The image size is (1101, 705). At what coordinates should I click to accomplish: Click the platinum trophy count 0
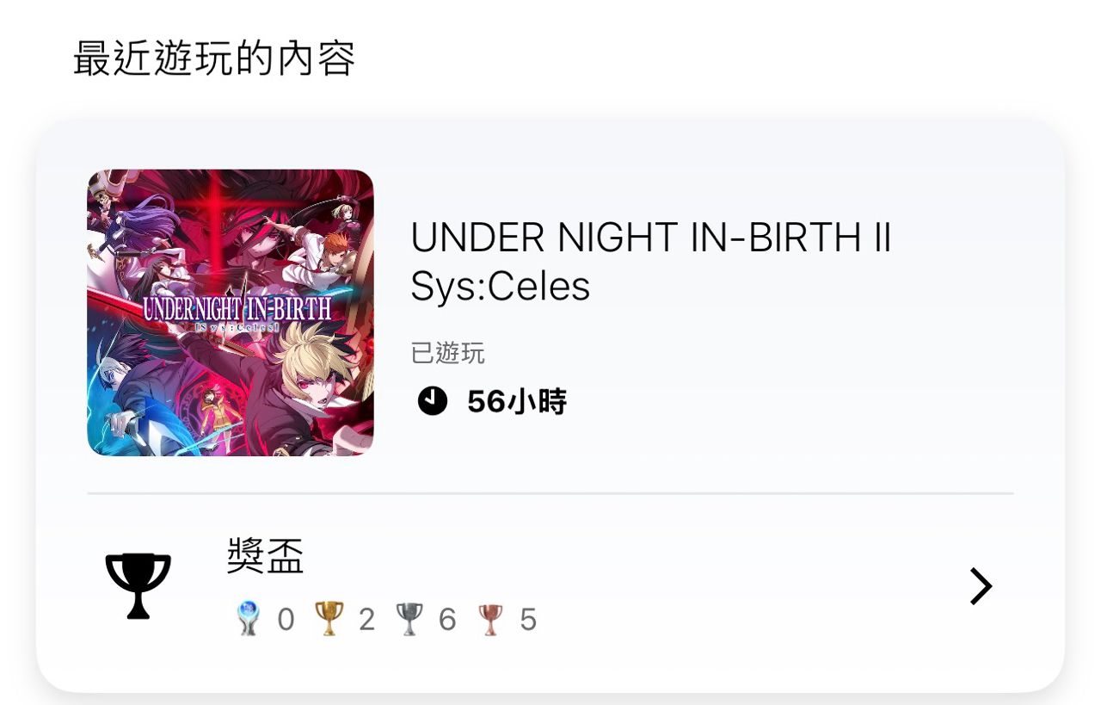(x=286, y=620)
